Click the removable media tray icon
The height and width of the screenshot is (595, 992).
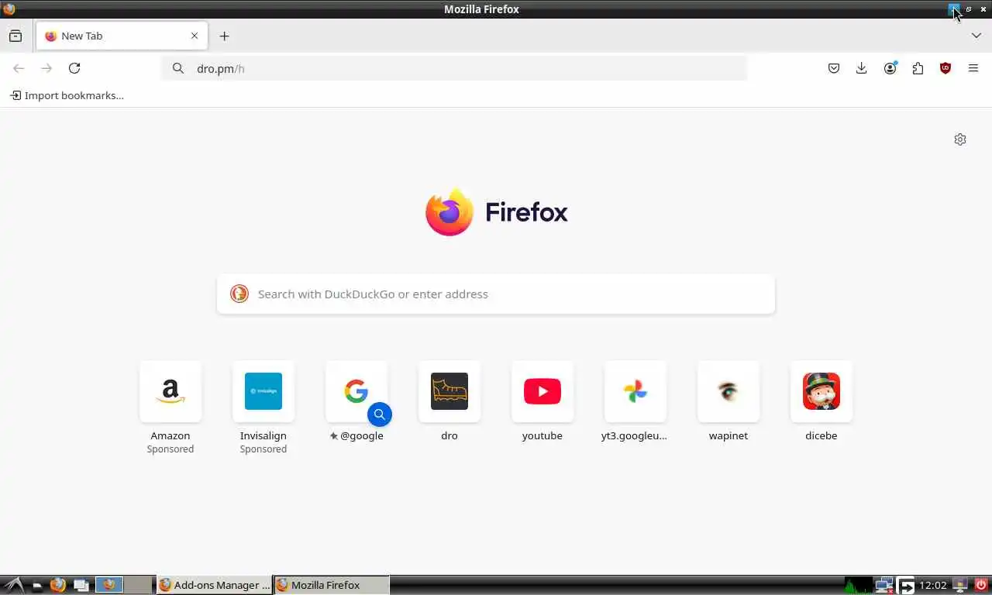tap(961, 585)
